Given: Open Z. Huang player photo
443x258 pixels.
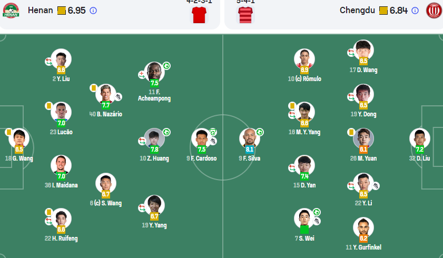Looking at the screenshot, I should point(154,138).
